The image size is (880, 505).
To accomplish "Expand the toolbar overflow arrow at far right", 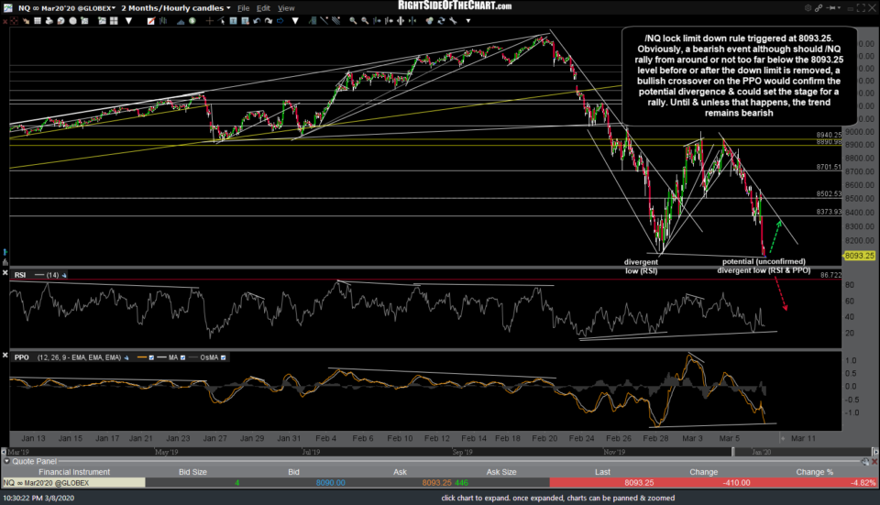I will point(468,21).
